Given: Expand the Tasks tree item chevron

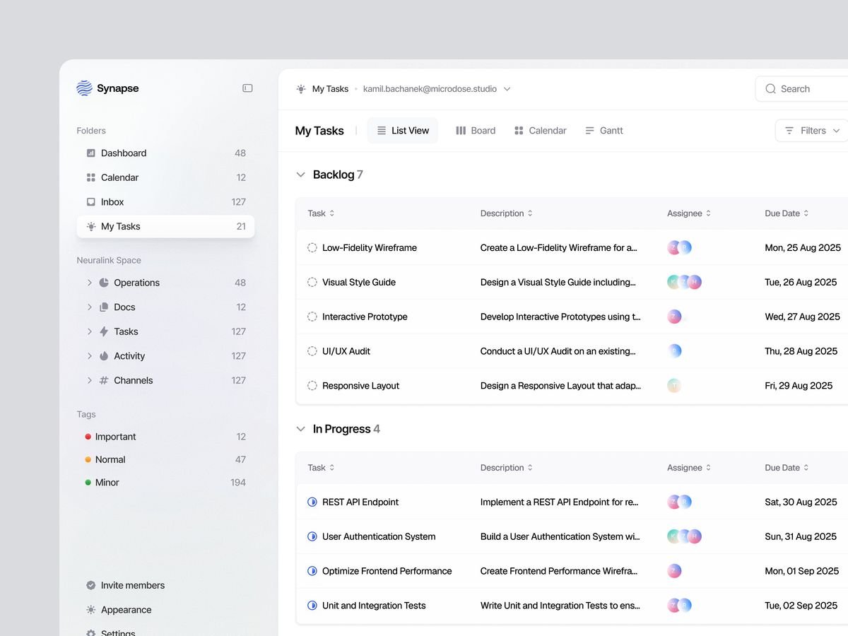Looking at the screenshot, I should click(90, 331).
